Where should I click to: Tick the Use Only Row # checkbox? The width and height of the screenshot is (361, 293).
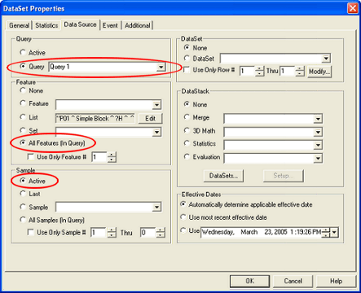187,70
